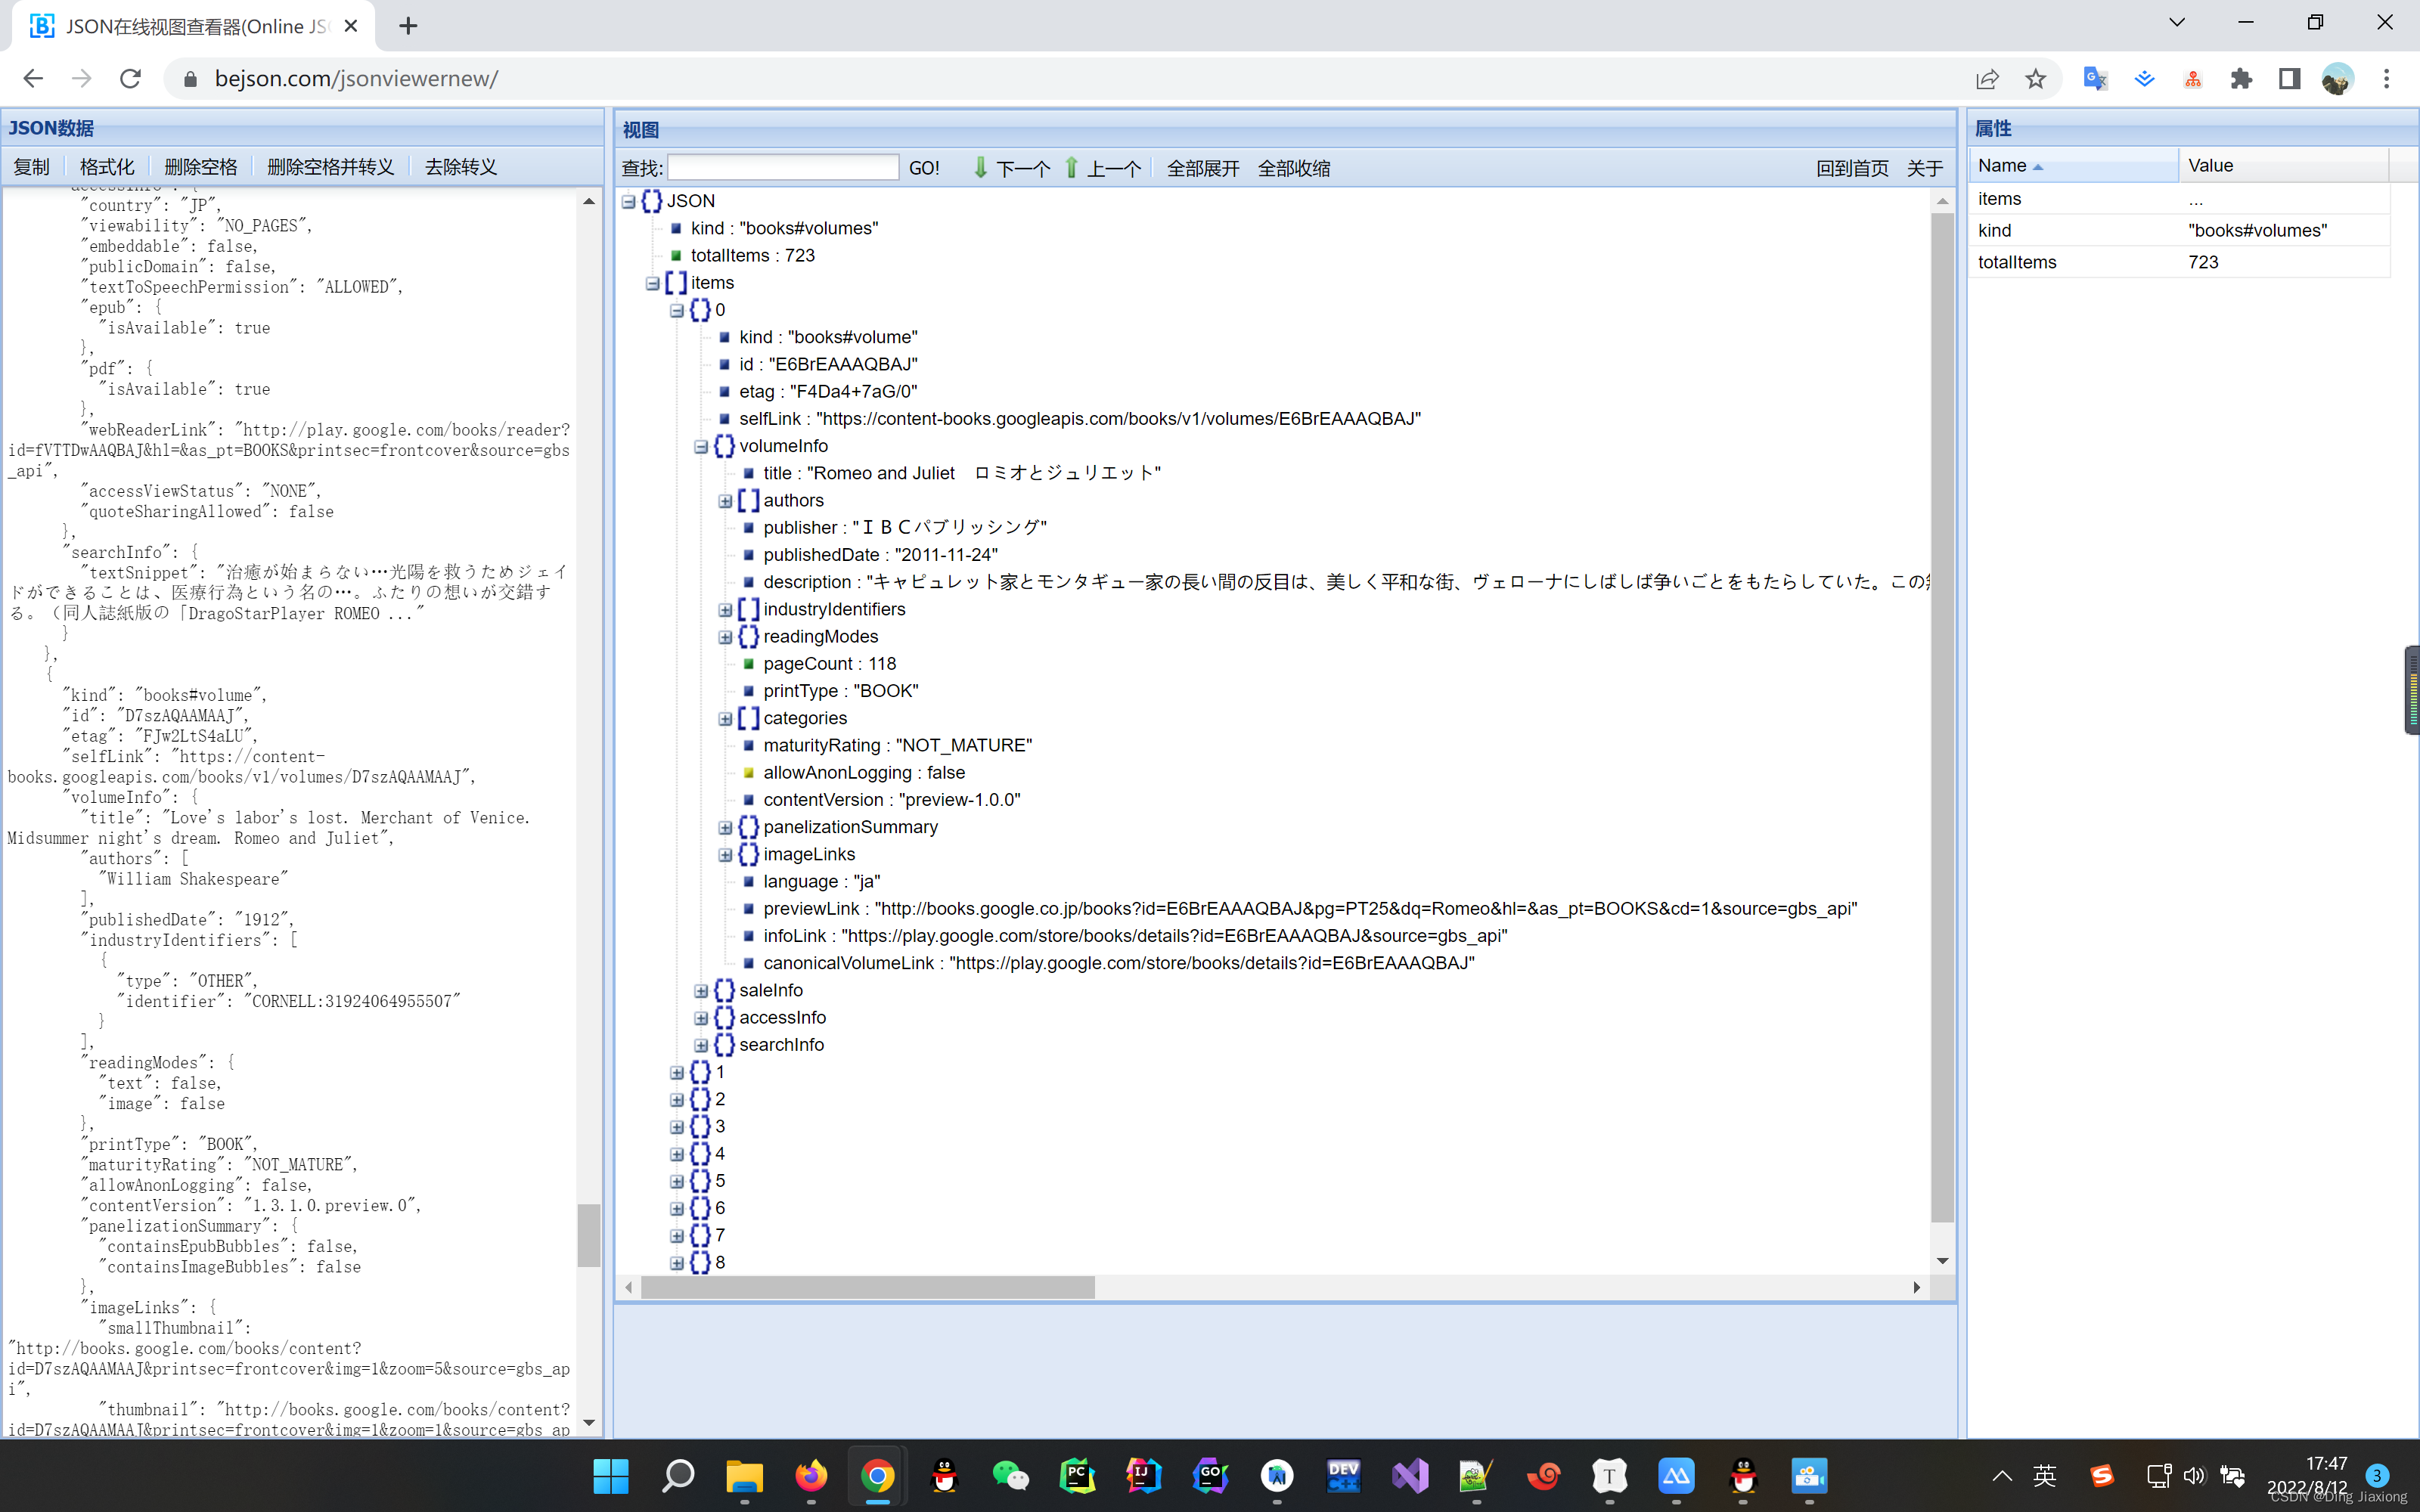Image resolution: width=2420 pixels, height=1512 pixels.
Task: Expand item 1 in the items array
Action: [x=677, y=1073]
